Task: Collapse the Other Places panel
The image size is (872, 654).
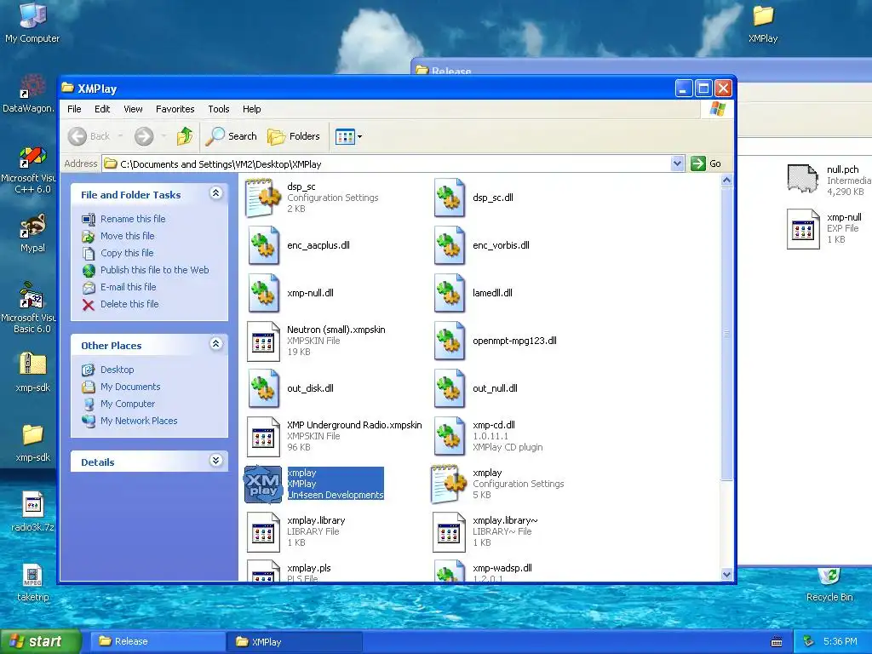Action: [x=215, y=344]
